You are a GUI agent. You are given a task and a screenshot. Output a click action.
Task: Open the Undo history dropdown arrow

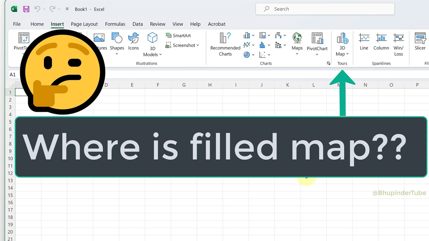coord(44,9)
